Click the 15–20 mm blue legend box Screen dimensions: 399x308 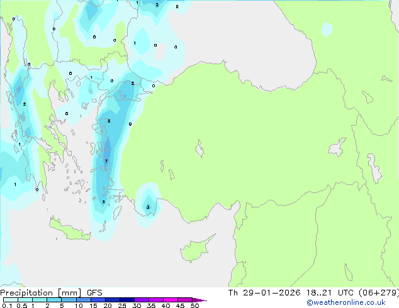98,300
